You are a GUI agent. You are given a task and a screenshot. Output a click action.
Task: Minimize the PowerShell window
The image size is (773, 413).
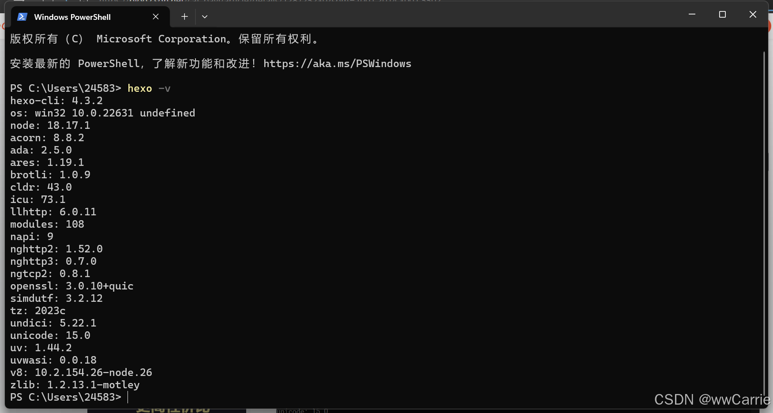[692, 15]
